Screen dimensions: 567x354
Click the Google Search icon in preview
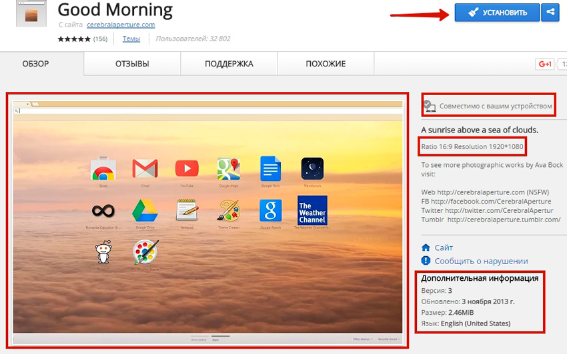pyautogui.click(x=270, y=210)
